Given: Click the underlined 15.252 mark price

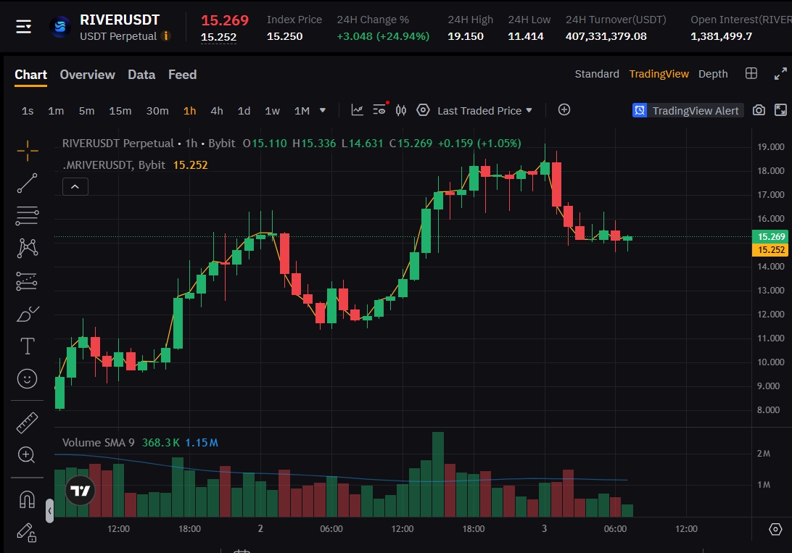Looking at the screenshot, I should pyautogui.click(x=219, y=38).
